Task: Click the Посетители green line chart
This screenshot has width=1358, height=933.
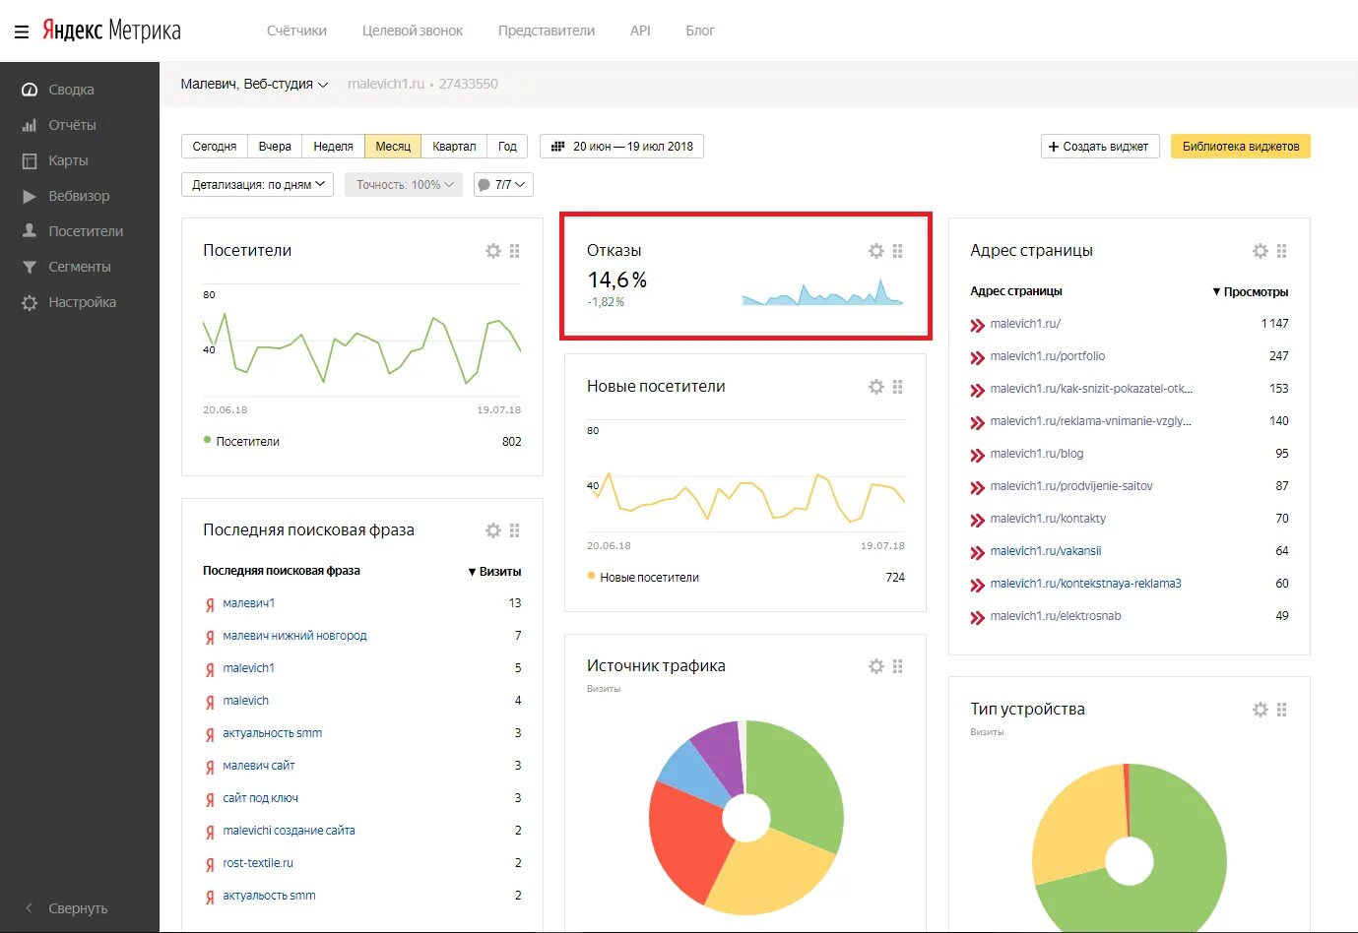Action: pyautogui.click(x=361, y=349)
